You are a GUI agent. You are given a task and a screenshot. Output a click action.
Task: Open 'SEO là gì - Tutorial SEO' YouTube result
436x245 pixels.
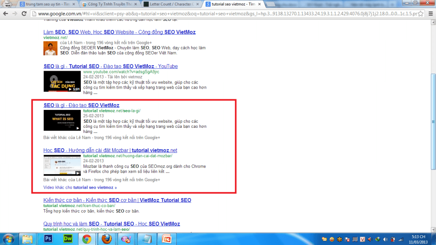coord(110,66)
